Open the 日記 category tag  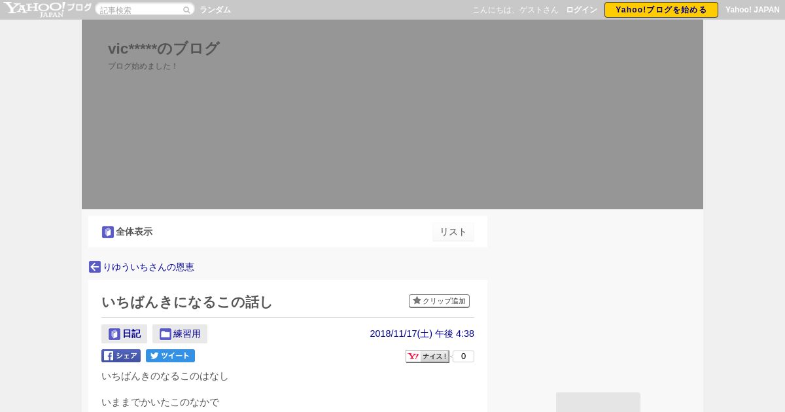124,334
